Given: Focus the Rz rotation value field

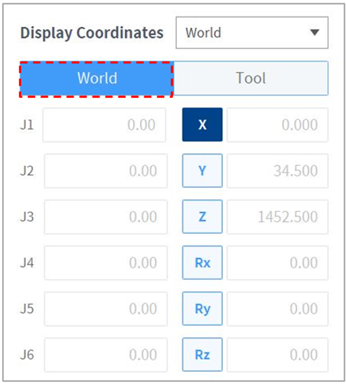Looking at the screenshot, I should (x=277, y=355).
